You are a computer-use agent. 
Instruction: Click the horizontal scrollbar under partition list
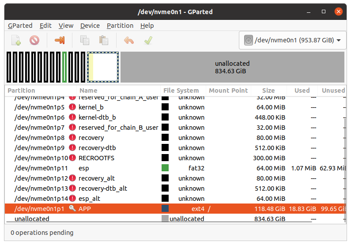tap(159, 222)
